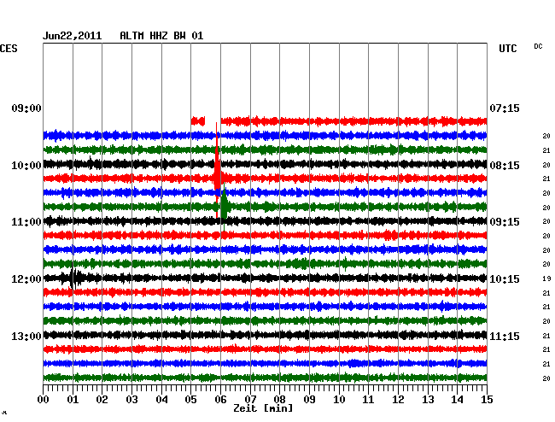This screenshot has width=555, height=422.
Task: Click minute label 04 on time axis
Action: point(161,399)
